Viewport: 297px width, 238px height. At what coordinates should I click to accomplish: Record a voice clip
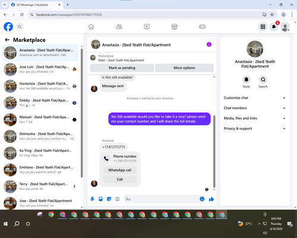pos(92,199)
